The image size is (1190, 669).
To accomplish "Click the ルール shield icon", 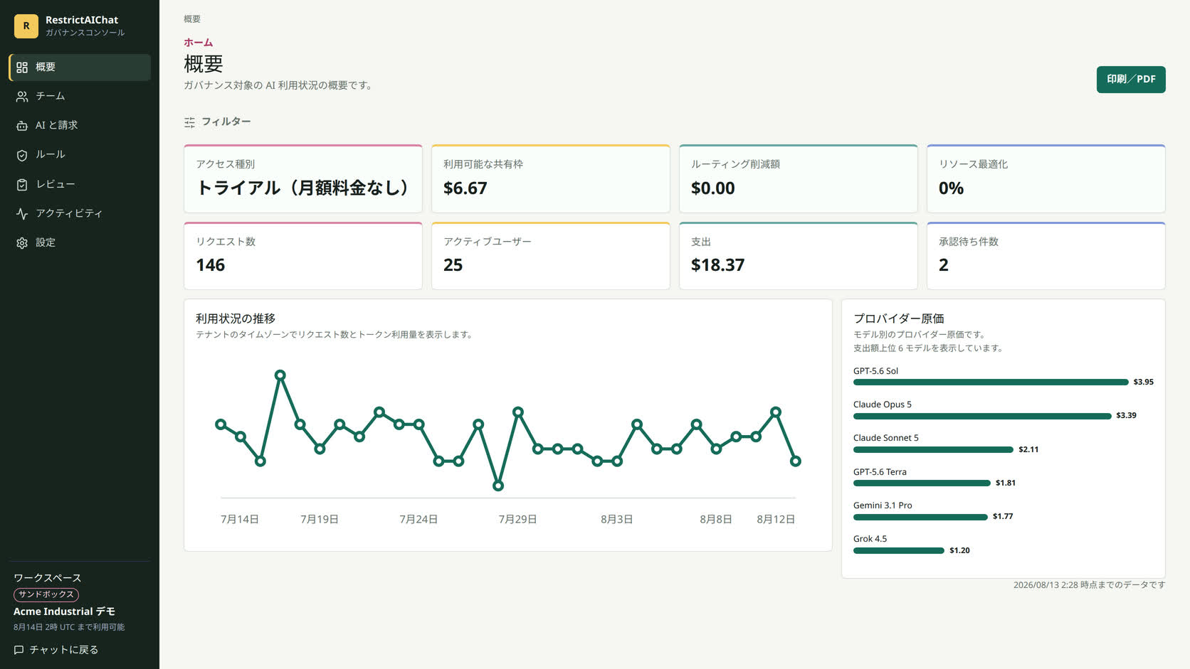I will coord(22,155).
